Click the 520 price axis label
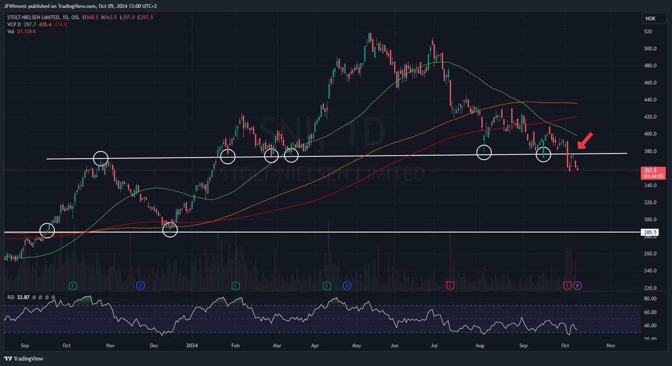 (x=648, y=32)
